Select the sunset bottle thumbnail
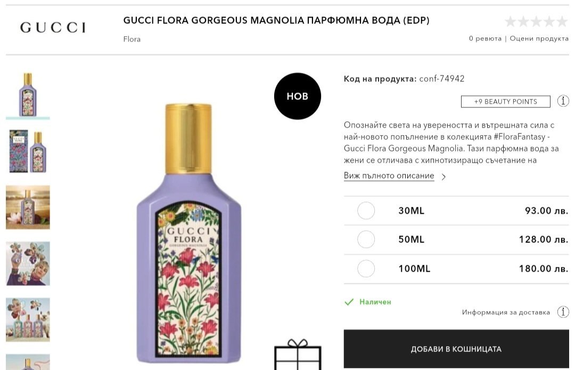Image resolution: width=575 pixels, height=370 pixels. coord(28,207)
